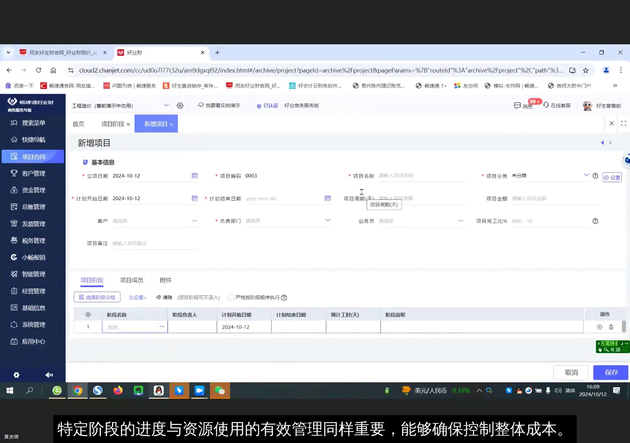Click the calendar icon beside 立项日期
Viewport: 630px width, 443px height.
tap(194, 176)
